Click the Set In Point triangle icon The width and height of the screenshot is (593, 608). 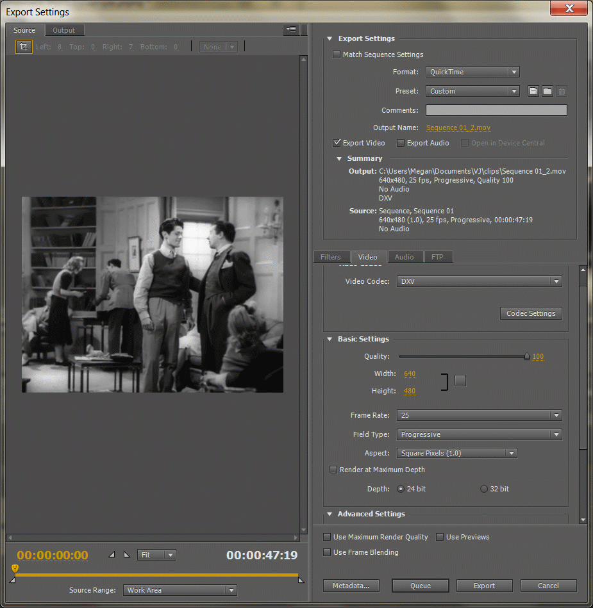[112, 555]
